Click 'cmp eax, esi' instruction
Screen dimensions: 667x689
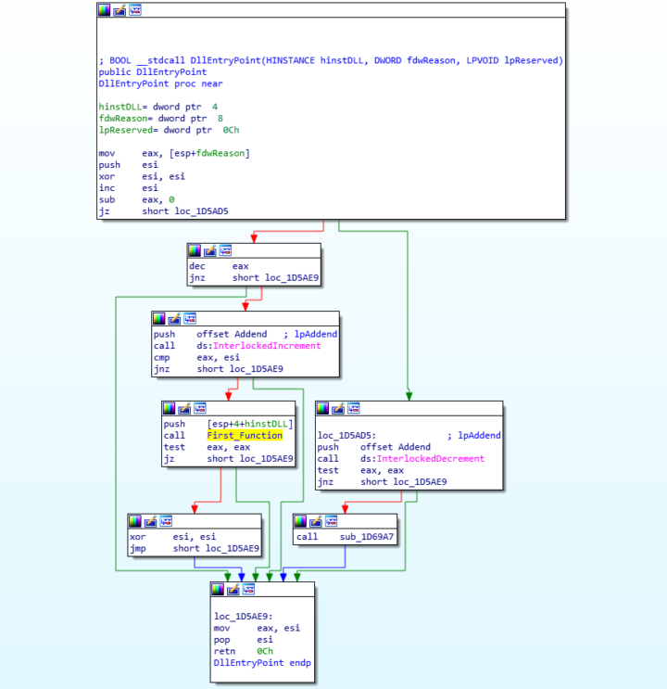coord(196,358)
